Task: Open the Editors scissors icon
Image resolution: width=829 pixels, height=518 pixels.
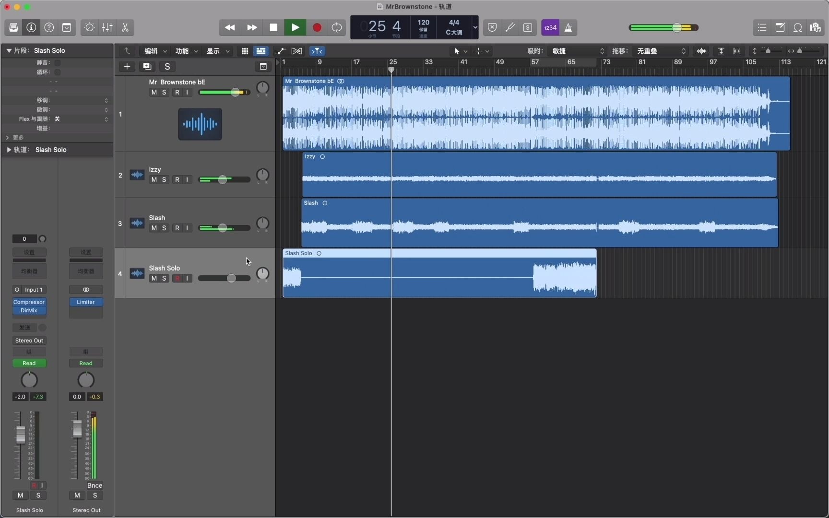Action: point(125,27)
